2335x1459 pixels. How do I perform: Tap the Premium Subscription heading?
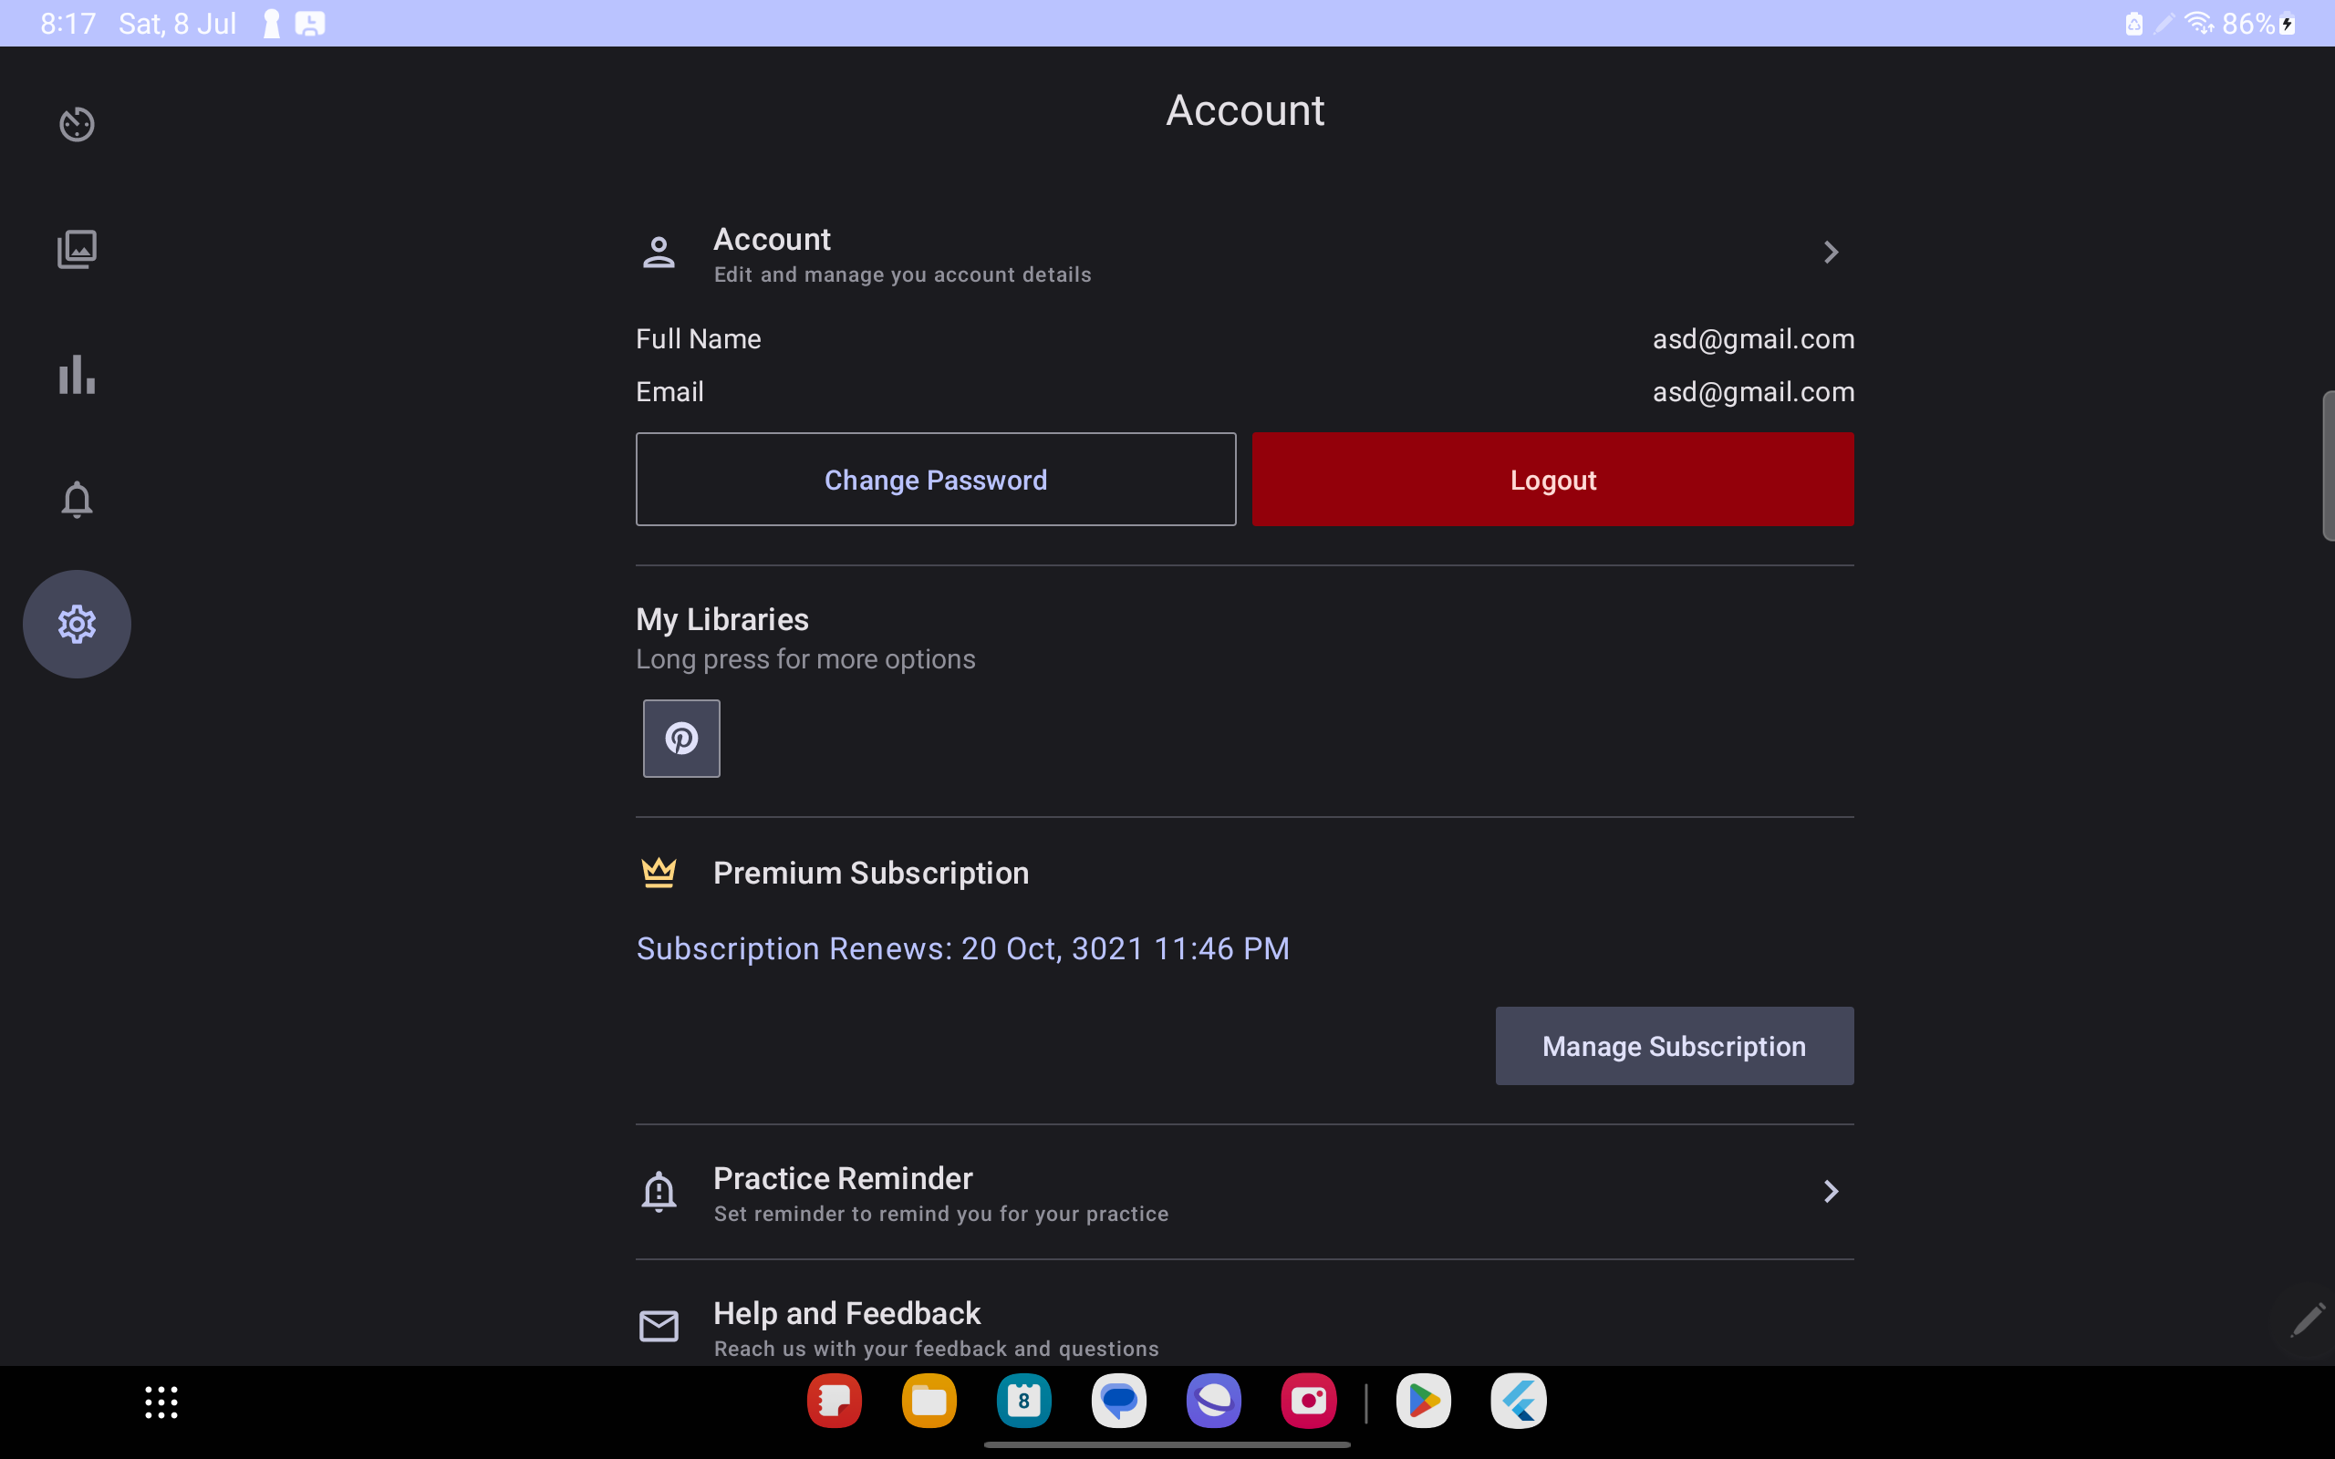(x=871, y=873)
